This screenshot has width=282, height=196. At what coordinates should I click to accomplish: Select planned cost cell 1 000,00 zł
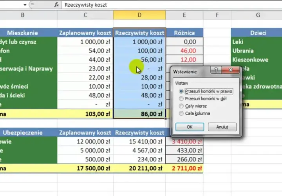(85, 42)
